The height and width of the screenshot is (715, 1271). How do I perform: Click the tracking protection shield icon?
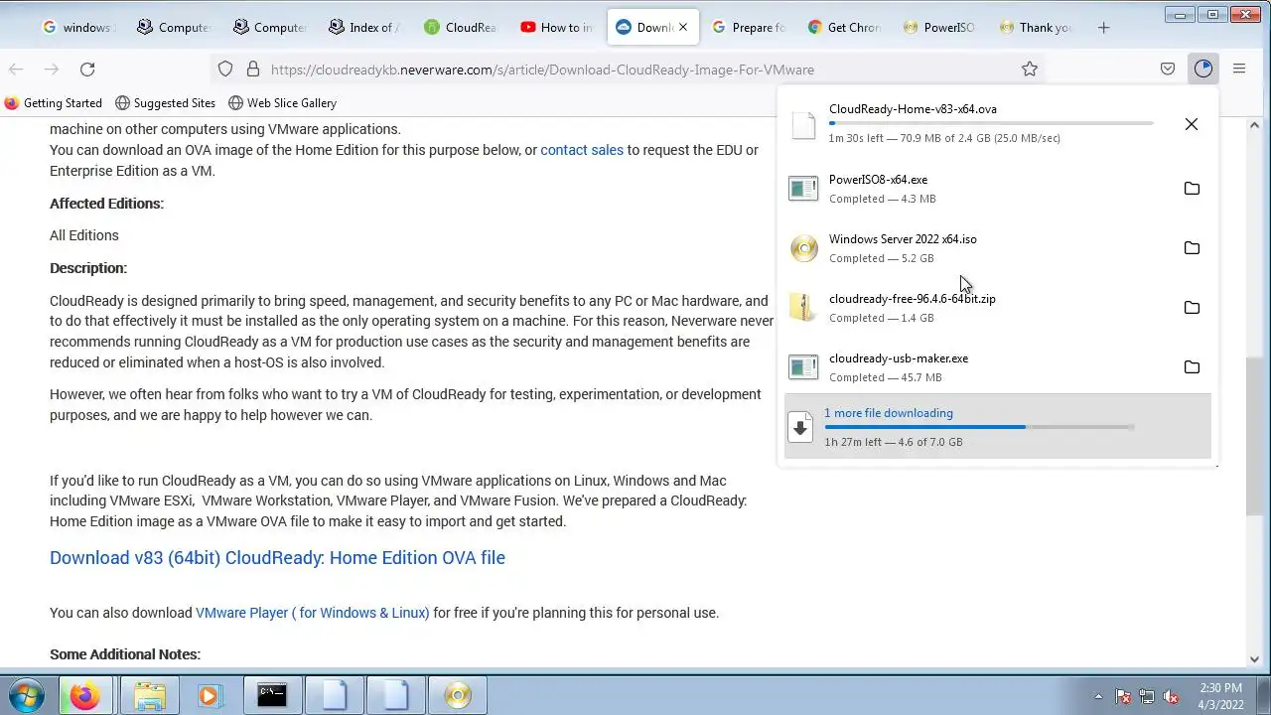(x=225, y=69)
